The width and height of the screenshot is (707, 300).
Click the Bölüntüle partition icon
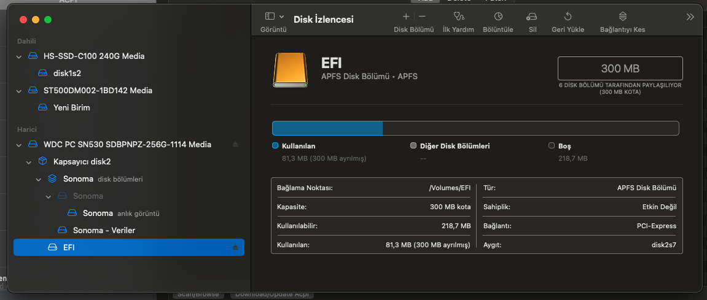click(x=498, y=17)
